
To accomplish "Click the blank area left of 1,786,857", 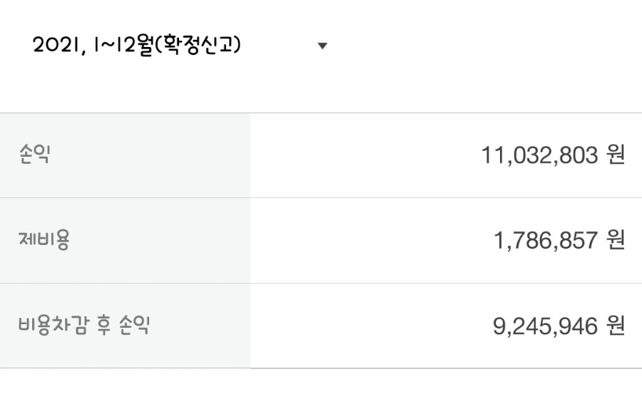I will [372, 241].
